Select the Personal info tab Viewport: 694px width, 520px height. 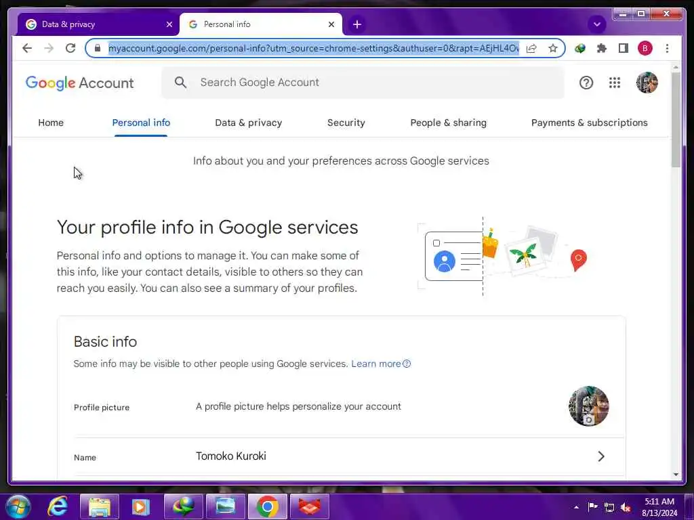pyautogui.click(x=141, y=123)
